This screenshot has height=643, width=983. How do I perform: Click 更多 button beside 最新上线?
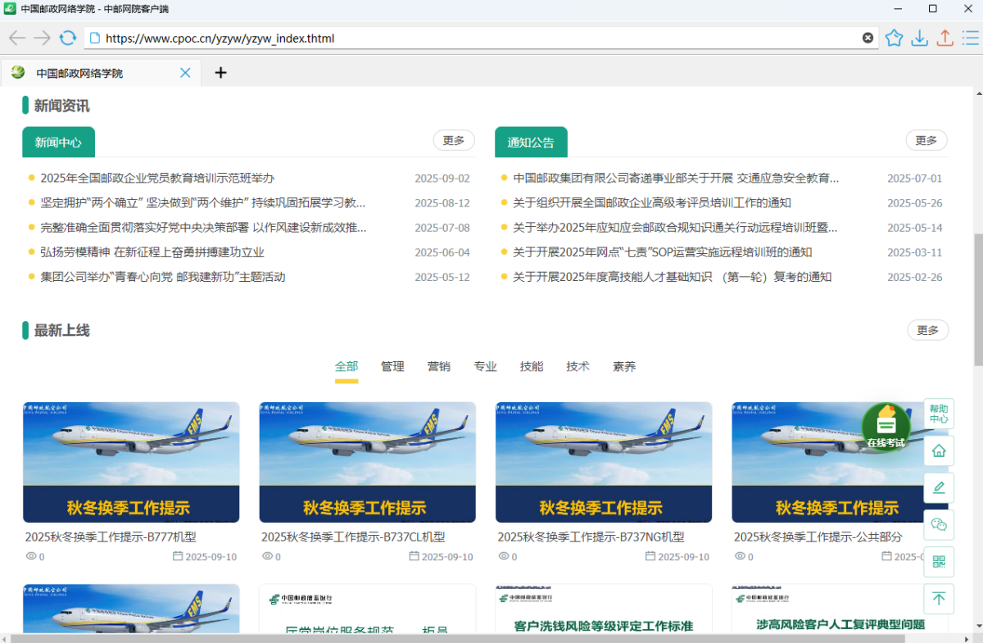tap(927, 330)
